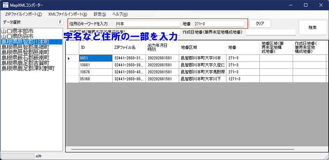
Task: Minimize the MapXMLコンバーター window
Action: (x=291, y=5)
